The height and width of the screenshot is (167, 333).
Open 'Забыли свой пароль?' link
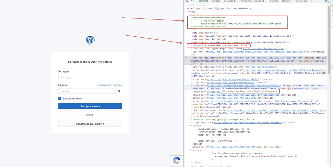point(110,85)
